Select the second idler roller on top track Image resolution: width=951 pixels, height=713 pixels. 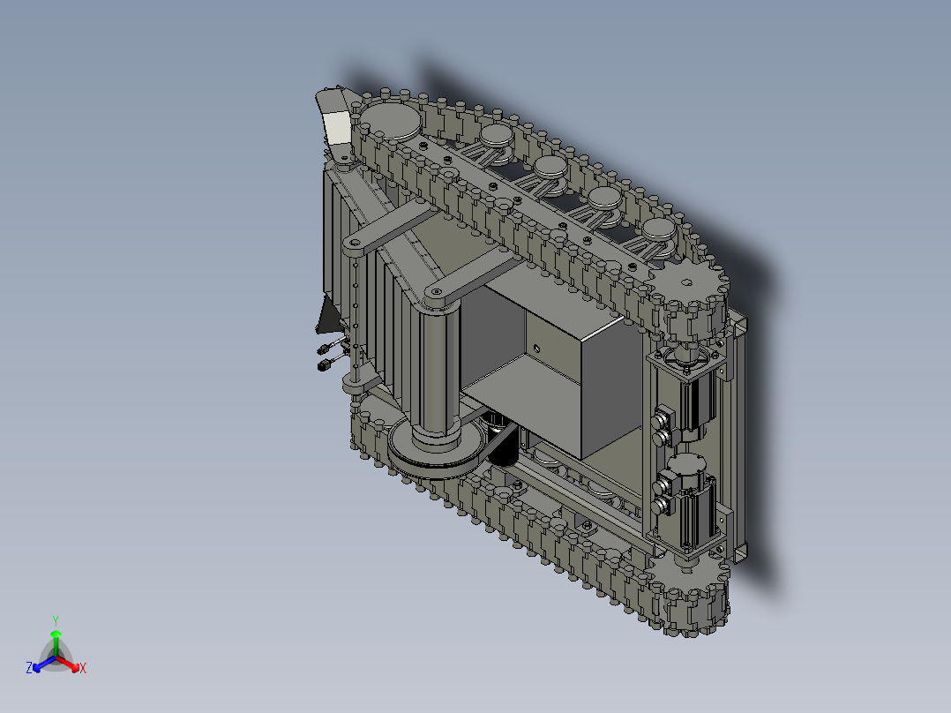[x=550, y=169]
